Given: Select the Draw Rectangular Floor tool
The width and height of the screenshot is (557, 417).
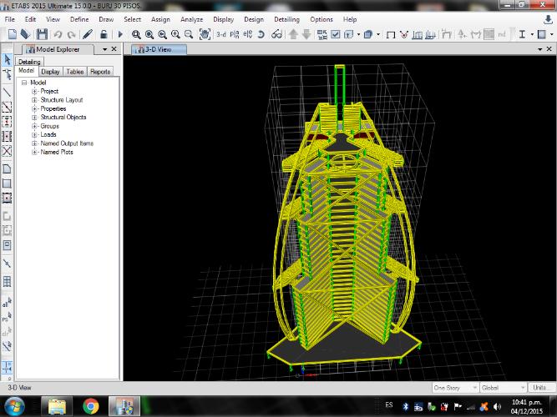Looking at the screenshot, I should click(x=8, y=183).
